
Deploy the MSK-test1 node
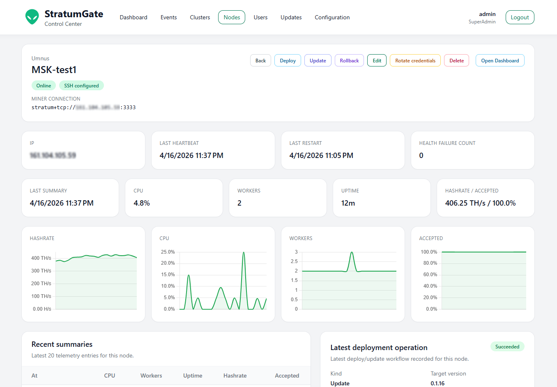pyautogui.click(x=288, y=60)
